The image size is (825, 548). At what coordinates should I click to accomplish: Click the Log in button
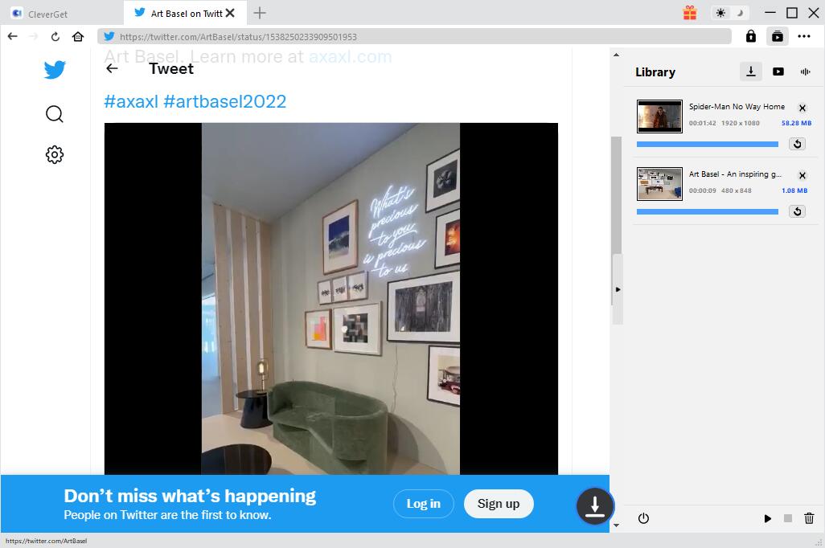click(423, 504)
